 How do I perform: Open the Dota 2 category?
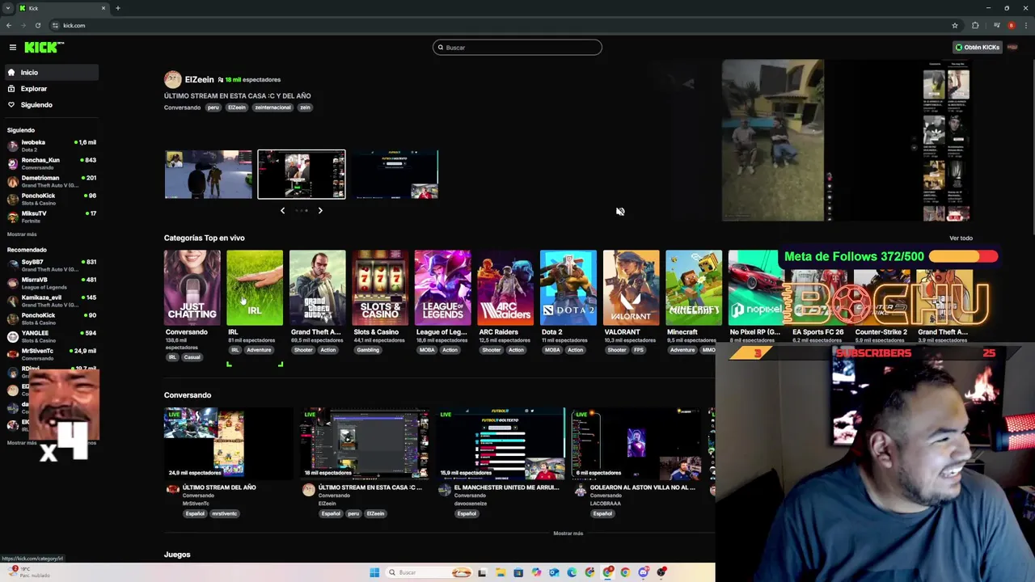pos(568,288)
